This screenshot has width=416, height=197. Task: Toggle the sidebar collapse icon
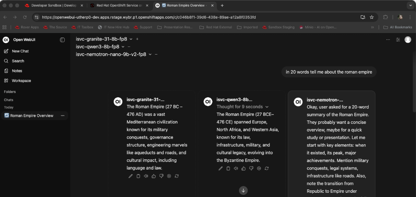coord(62,40)
